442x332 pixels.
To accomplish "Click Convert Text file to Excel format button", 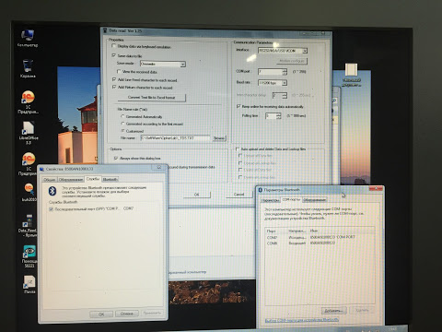I will coord(152,98).
